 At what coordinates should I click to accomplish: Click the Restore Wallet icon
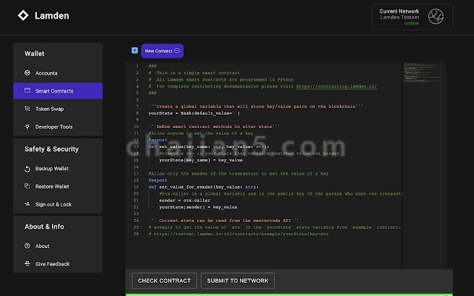(27, 186)
